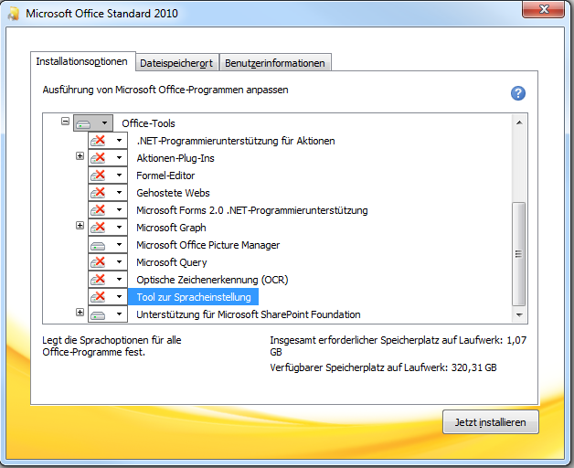Expand the Aktionen-Plug-Ins node
The image size is (574, 468).
80,157
